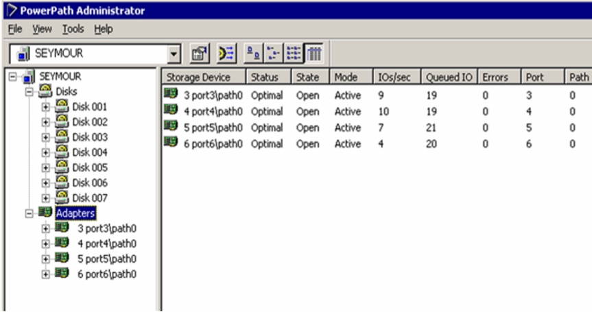The width and height of the screenshot is (592, 312).
Task: Open the Help menu
Action: point(104,29)
